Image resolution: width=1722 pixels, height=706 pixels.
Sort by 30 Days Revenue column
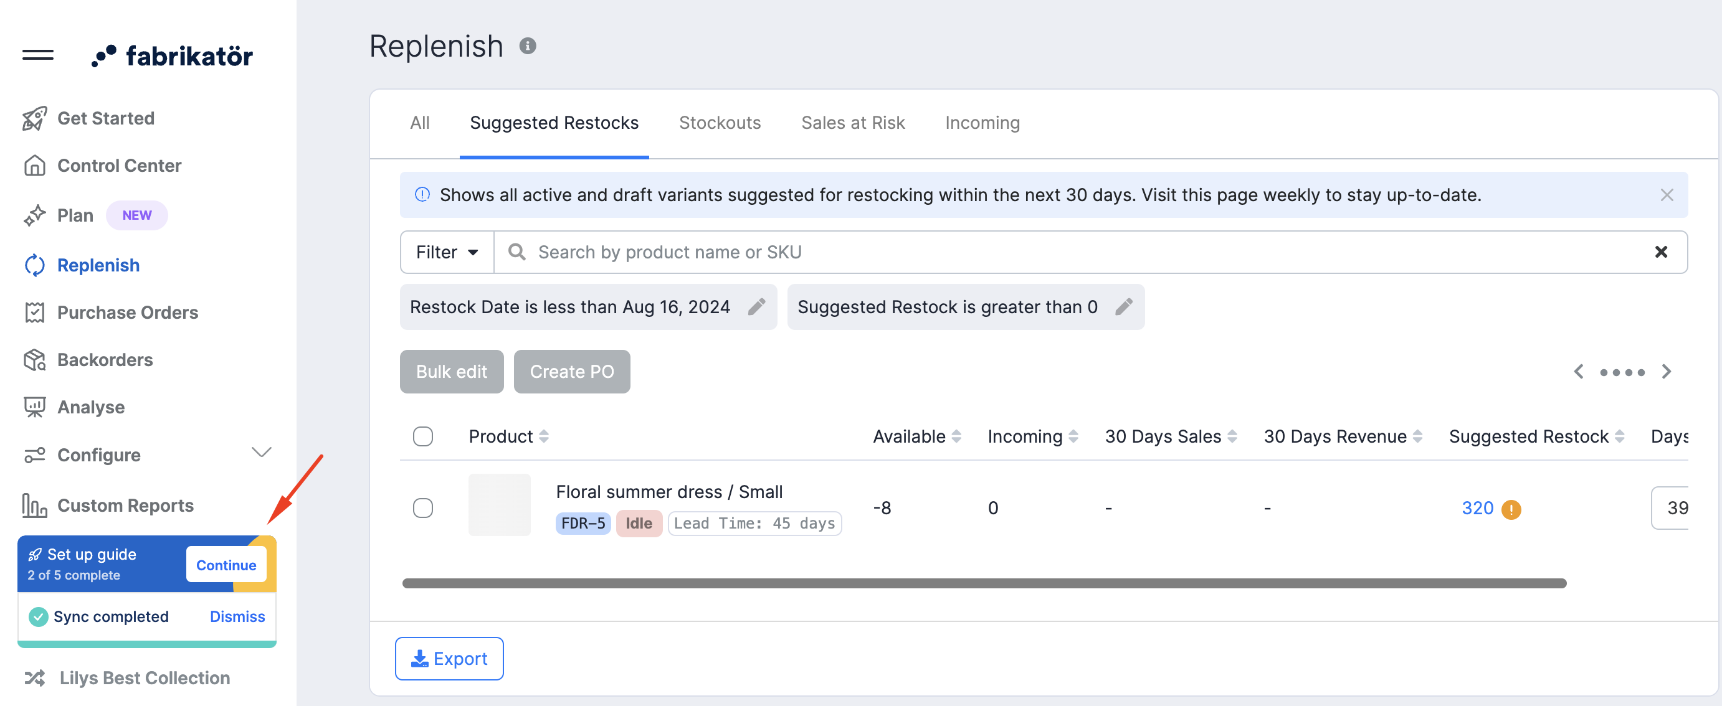(1417, 436)
